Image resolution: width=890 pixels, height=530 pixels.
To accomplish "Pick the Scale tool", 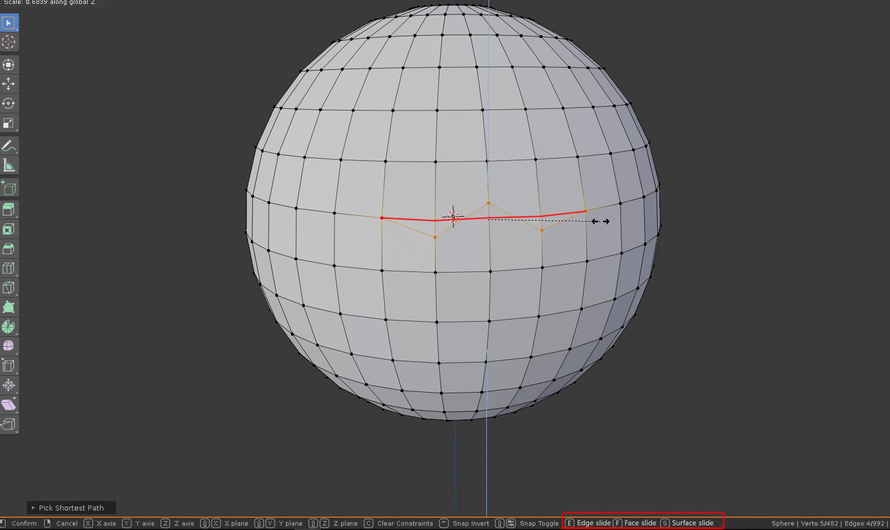I will pyautogui.click(x=9, y=123).
